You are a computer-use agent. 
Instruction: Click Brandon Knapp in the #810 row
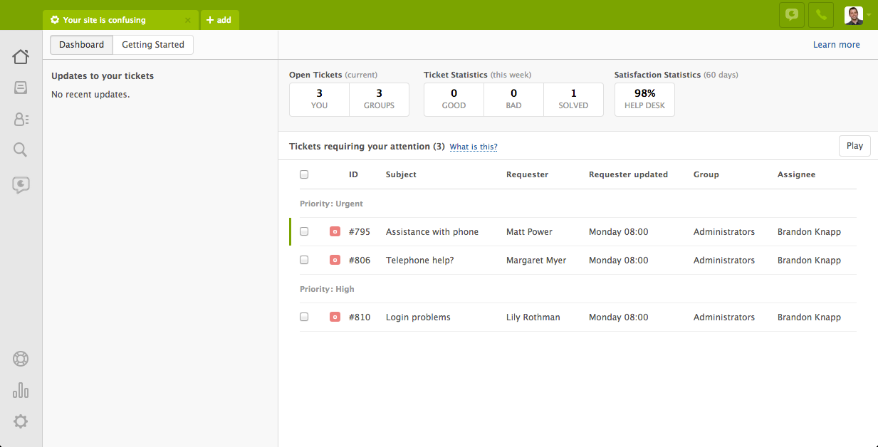(x=809, y=317)
